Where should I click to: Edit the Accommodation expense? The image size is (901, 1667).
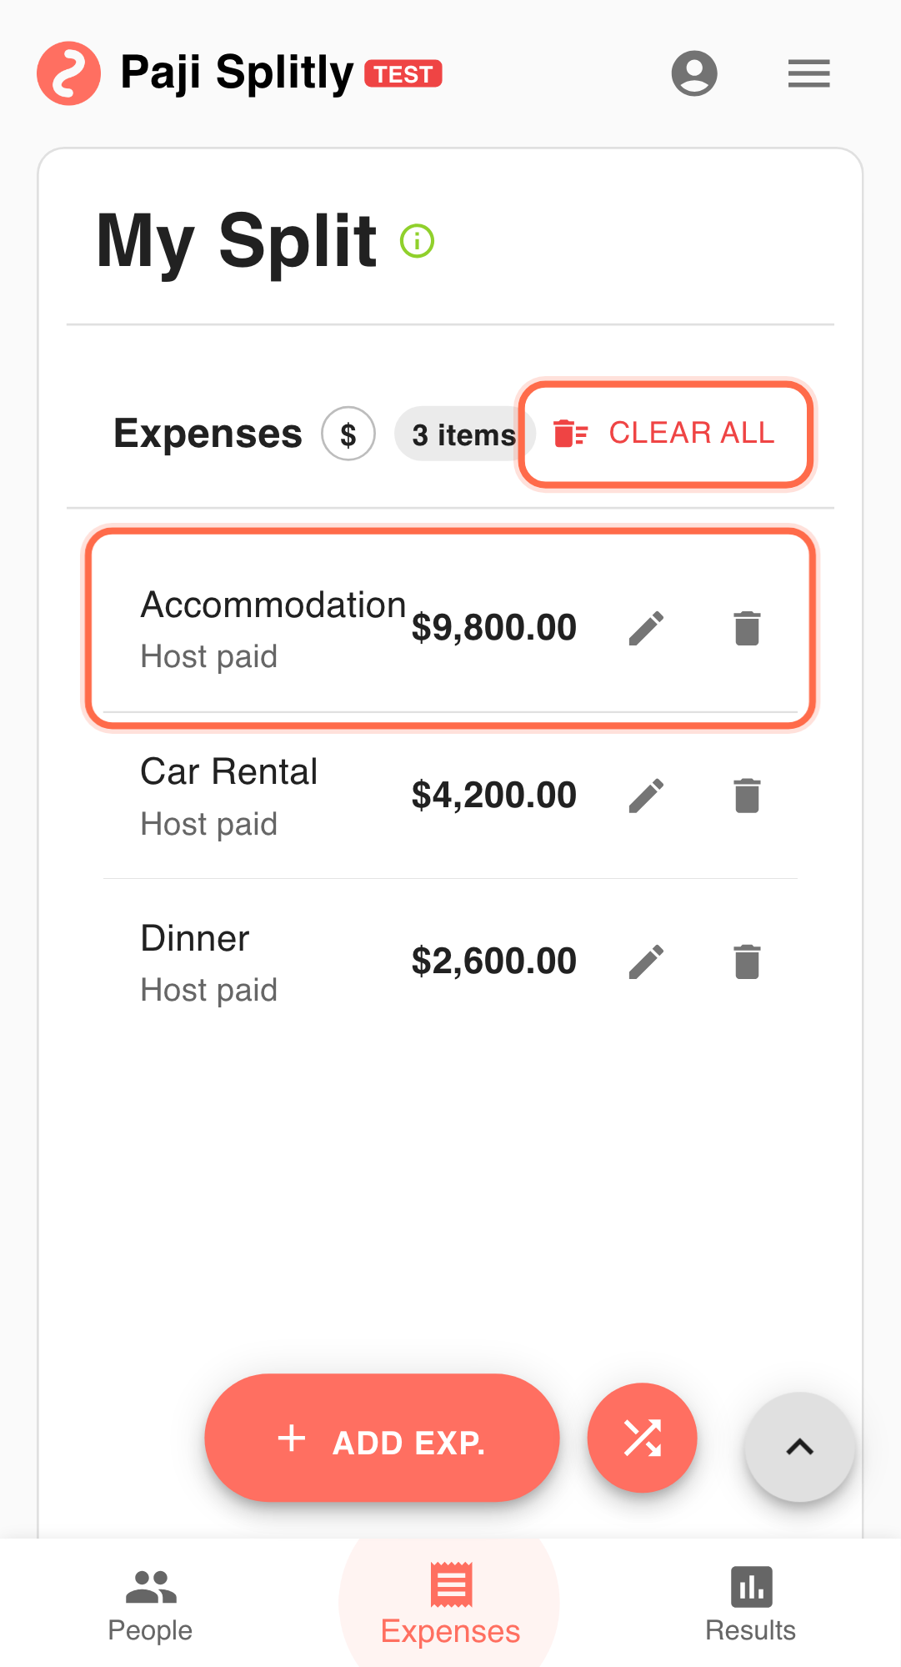coord(646,628)
